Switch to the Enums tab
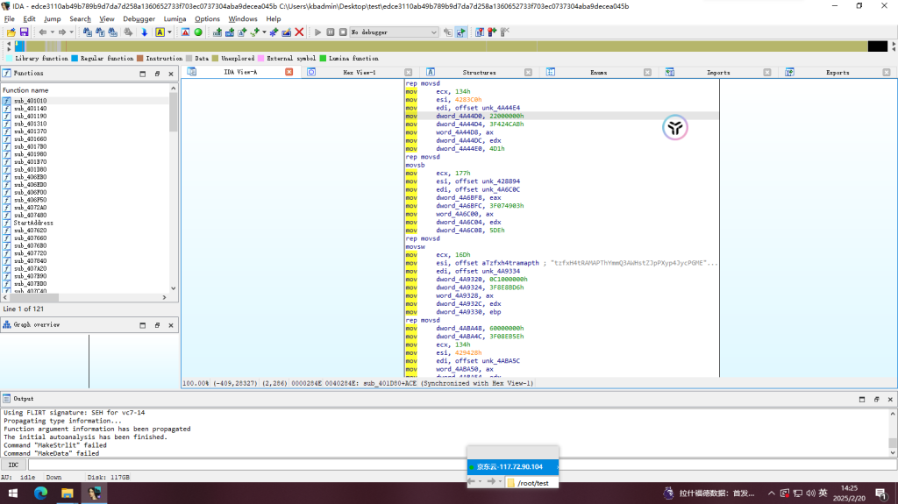 tap(598, 73)
